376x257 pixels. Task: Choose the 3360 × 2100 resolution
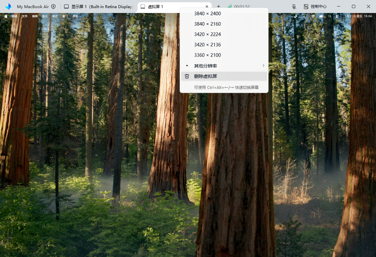tap(224, 55)
